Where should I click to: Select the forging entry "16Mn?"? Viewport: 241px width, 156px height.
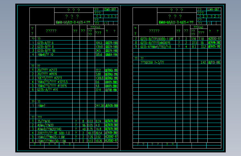click(41, 106)
